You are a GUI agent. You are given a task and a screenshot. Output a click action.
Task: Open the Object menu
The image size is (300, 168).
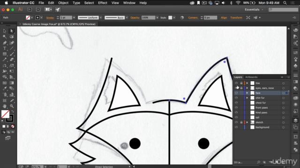point(63,3)
